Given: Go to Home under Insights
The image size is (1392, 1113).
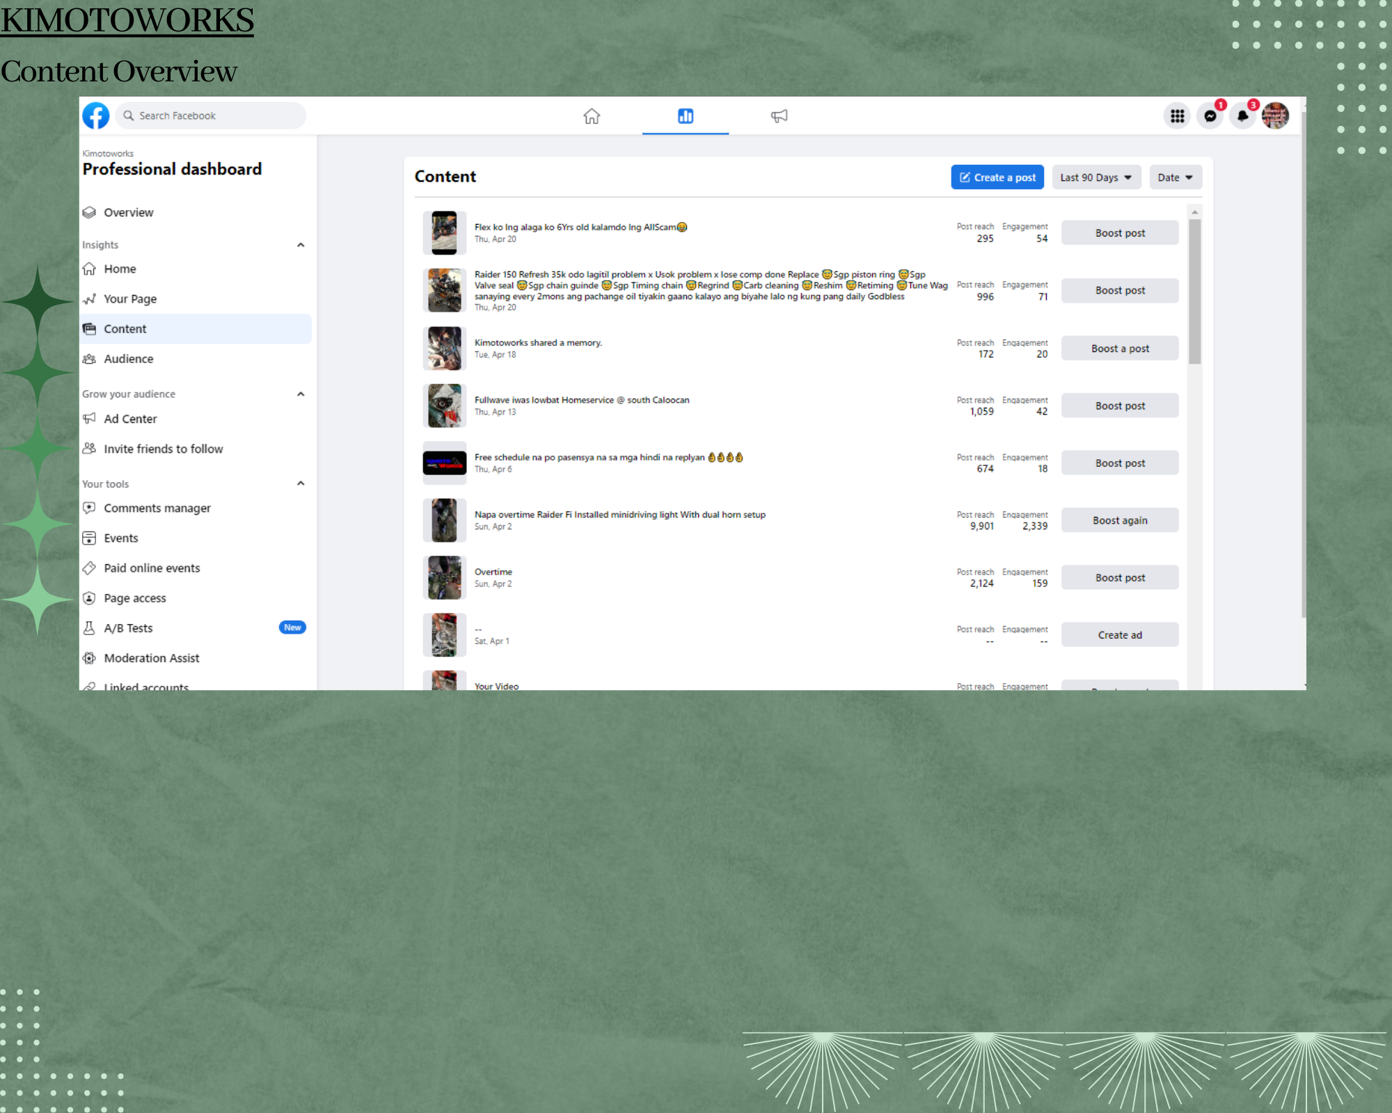Looking at the screenshot, I should pos(196,269).
